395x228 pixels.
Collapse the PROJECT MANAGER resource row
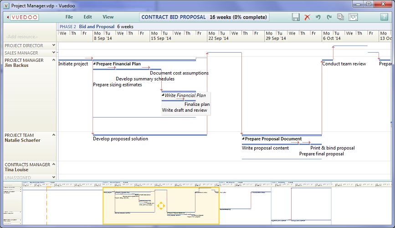pos(54,60)
